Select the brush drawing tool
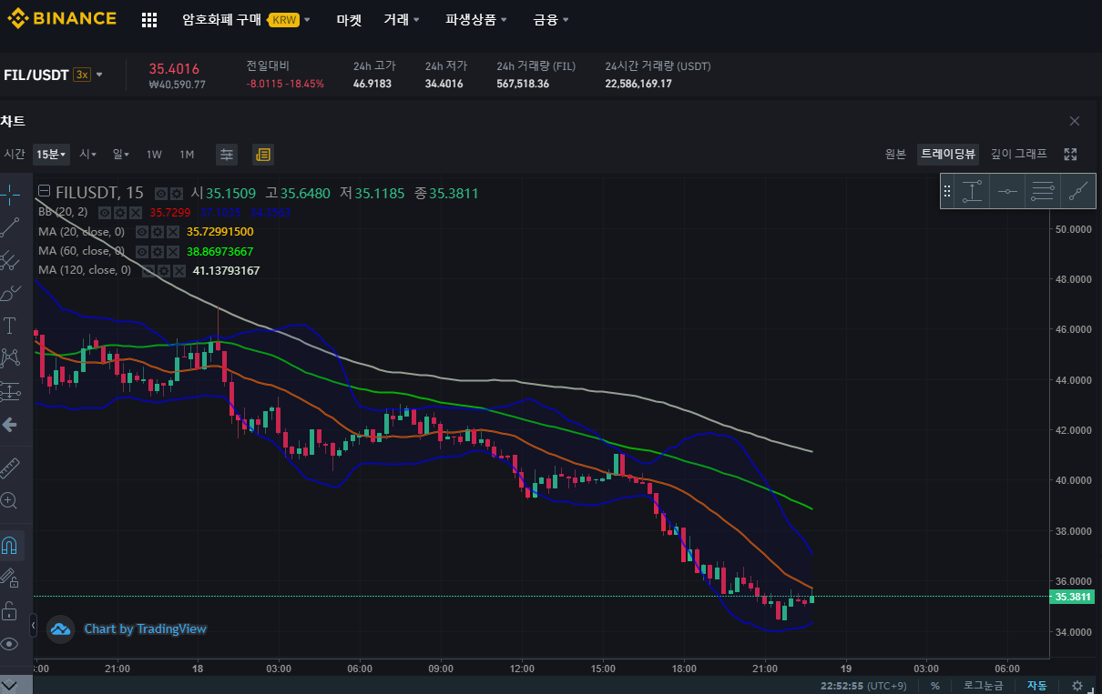The image size is (1102, 694). 10,293
